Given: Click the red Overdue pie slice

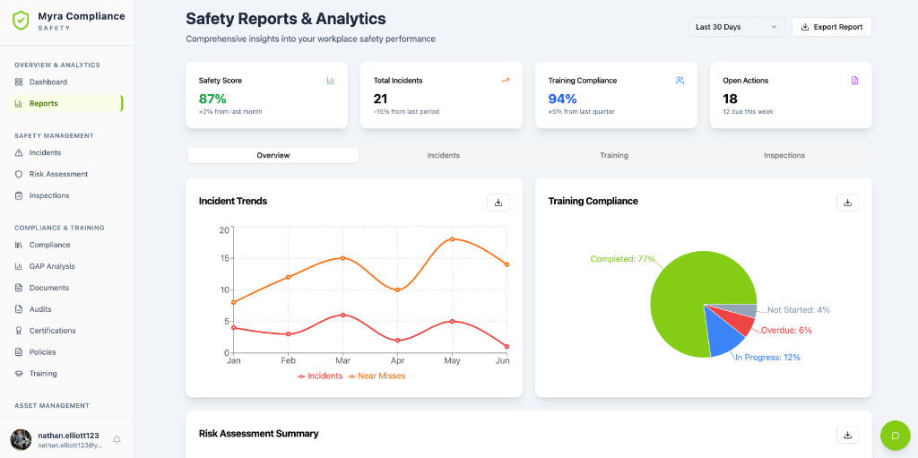Looking at the screenshot, I should click(x=738, y=320).
